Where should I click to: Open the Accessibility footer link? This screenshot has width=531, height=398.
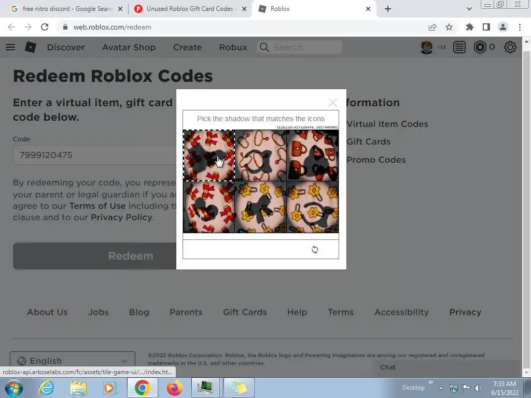402,312
